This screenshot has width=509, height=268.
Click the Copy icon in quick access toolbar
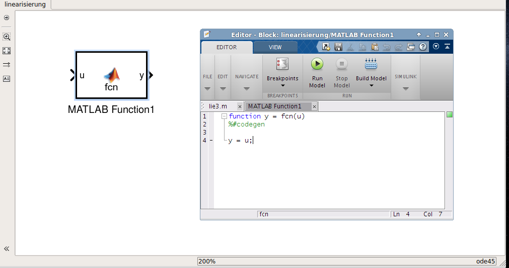coord(362,47)
